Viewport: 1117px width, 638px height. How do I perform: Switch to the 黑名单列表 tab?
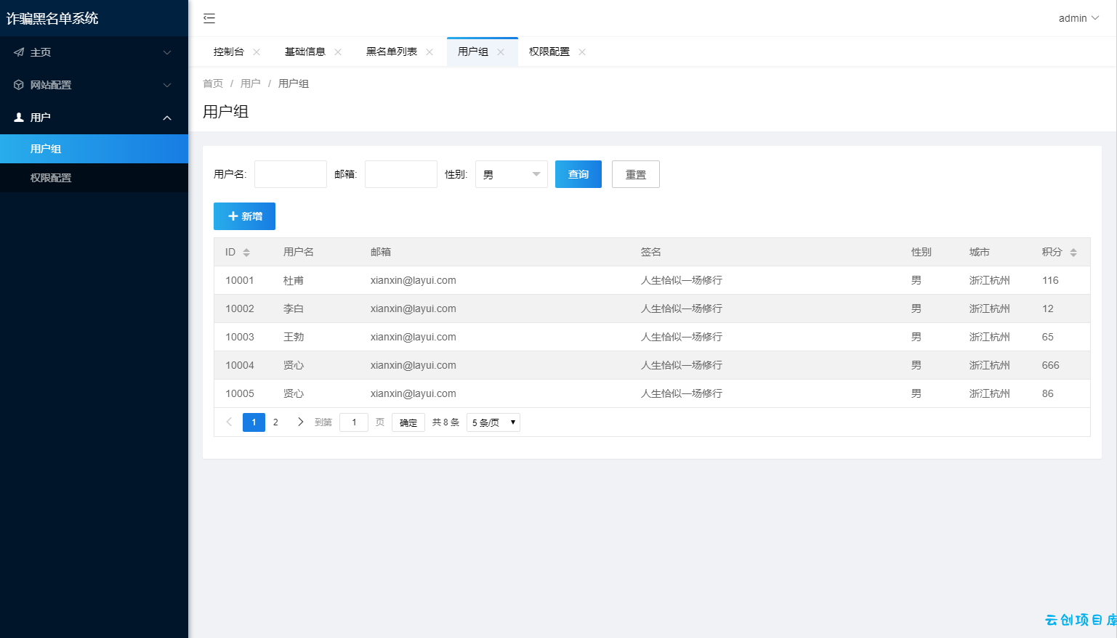pos(392,52)
